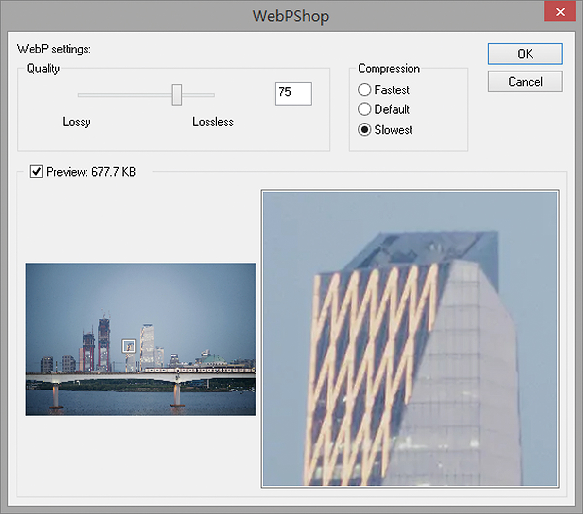Image resolution: width=583 pixels, height=514 pixels.
Task: Confirm settings with the OK button
Action: (525, 54)
